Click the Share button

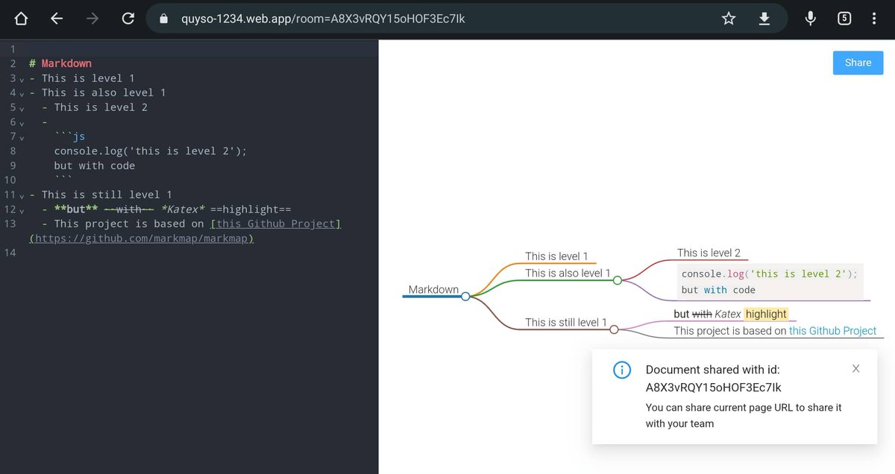tap(858, 63)
